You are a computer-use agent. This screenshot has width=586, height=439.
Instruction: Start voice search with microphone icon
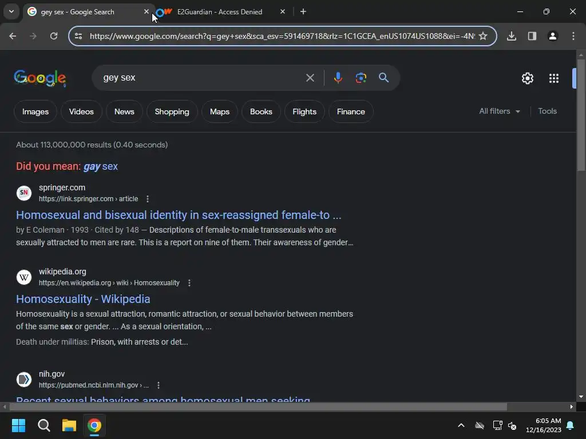338,78
